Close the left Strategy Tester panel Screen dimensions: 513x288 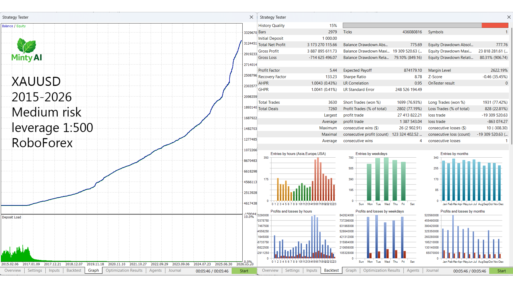tap(251, 17)
